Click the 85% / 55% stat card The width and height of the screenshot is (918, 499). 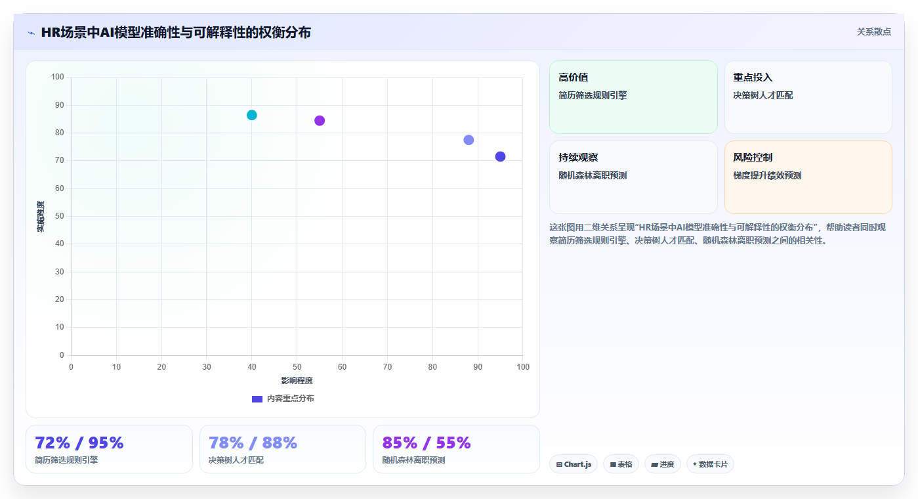pyautogui.click(x=456, y=449)
